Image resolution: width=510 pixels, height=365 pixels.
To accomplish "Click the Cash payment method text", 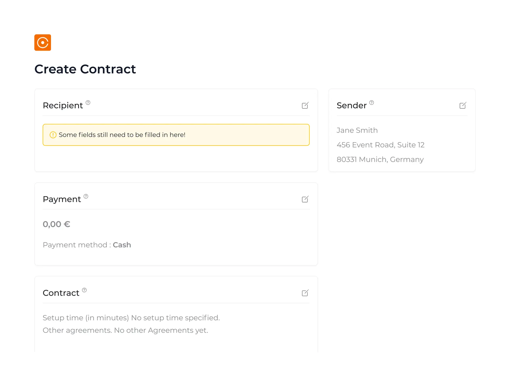I will click(x=122, y=245).
